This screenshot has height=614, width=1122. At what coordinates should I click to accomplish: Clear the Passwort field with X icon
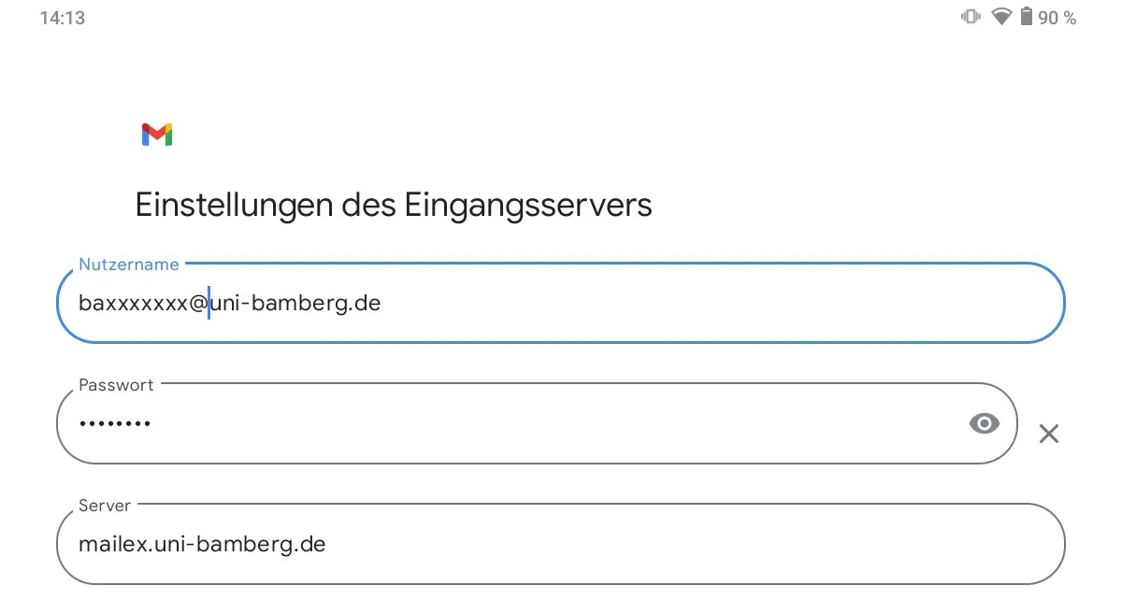[x=1049, y=433]
